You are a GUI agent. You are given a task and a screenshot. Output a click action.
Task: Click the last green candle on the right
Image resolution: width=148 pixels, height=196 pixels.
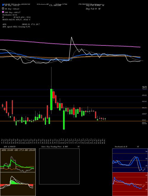coord(105,119)
